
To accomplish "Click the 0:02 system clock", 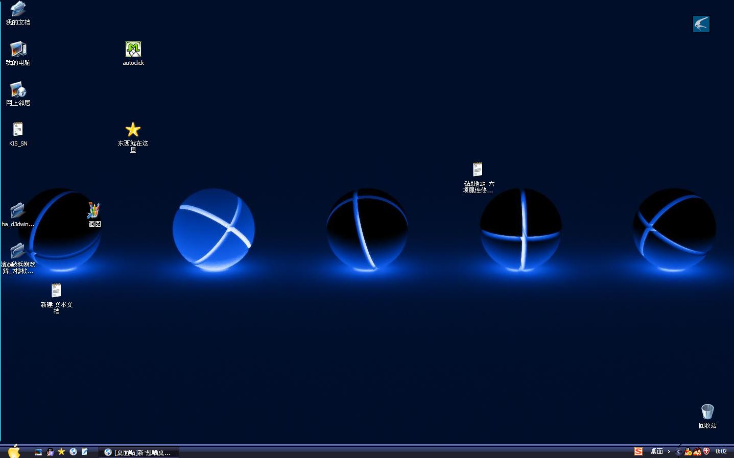I will point(721,451).
